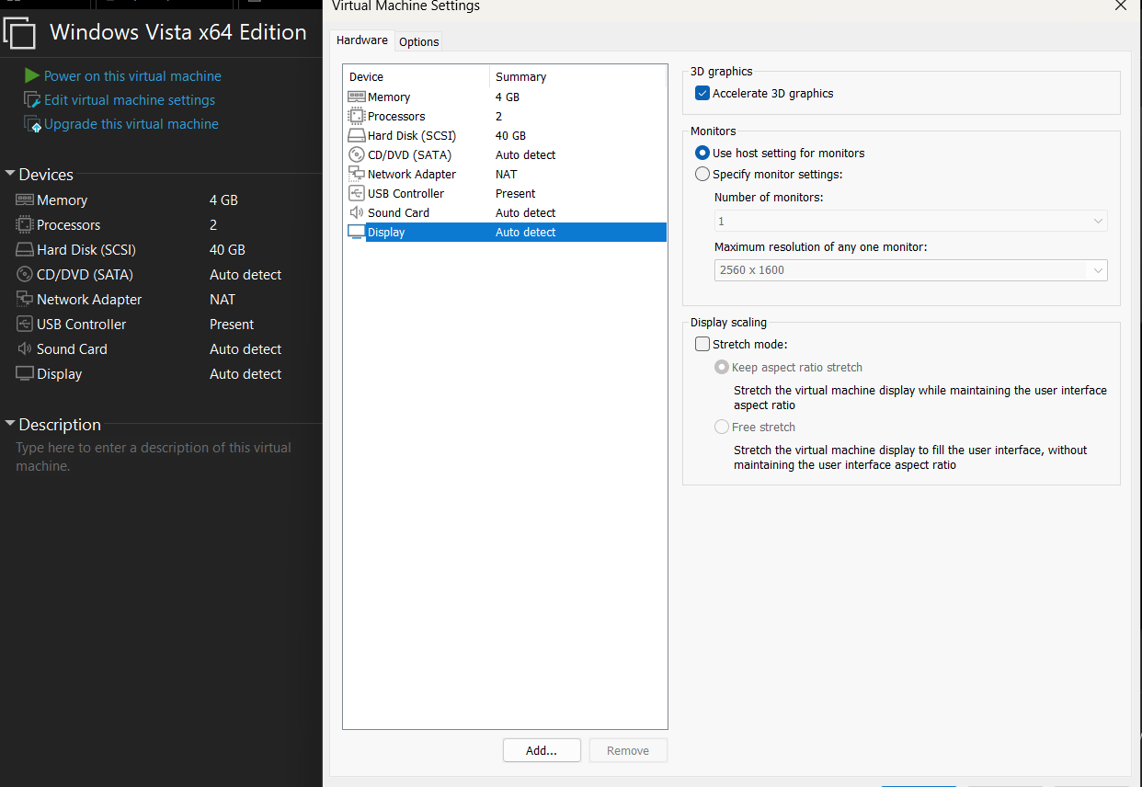Click the NAT summary in the settings device list
The height and width of the screenshot is (787, 1142).
tap(507, 174)
